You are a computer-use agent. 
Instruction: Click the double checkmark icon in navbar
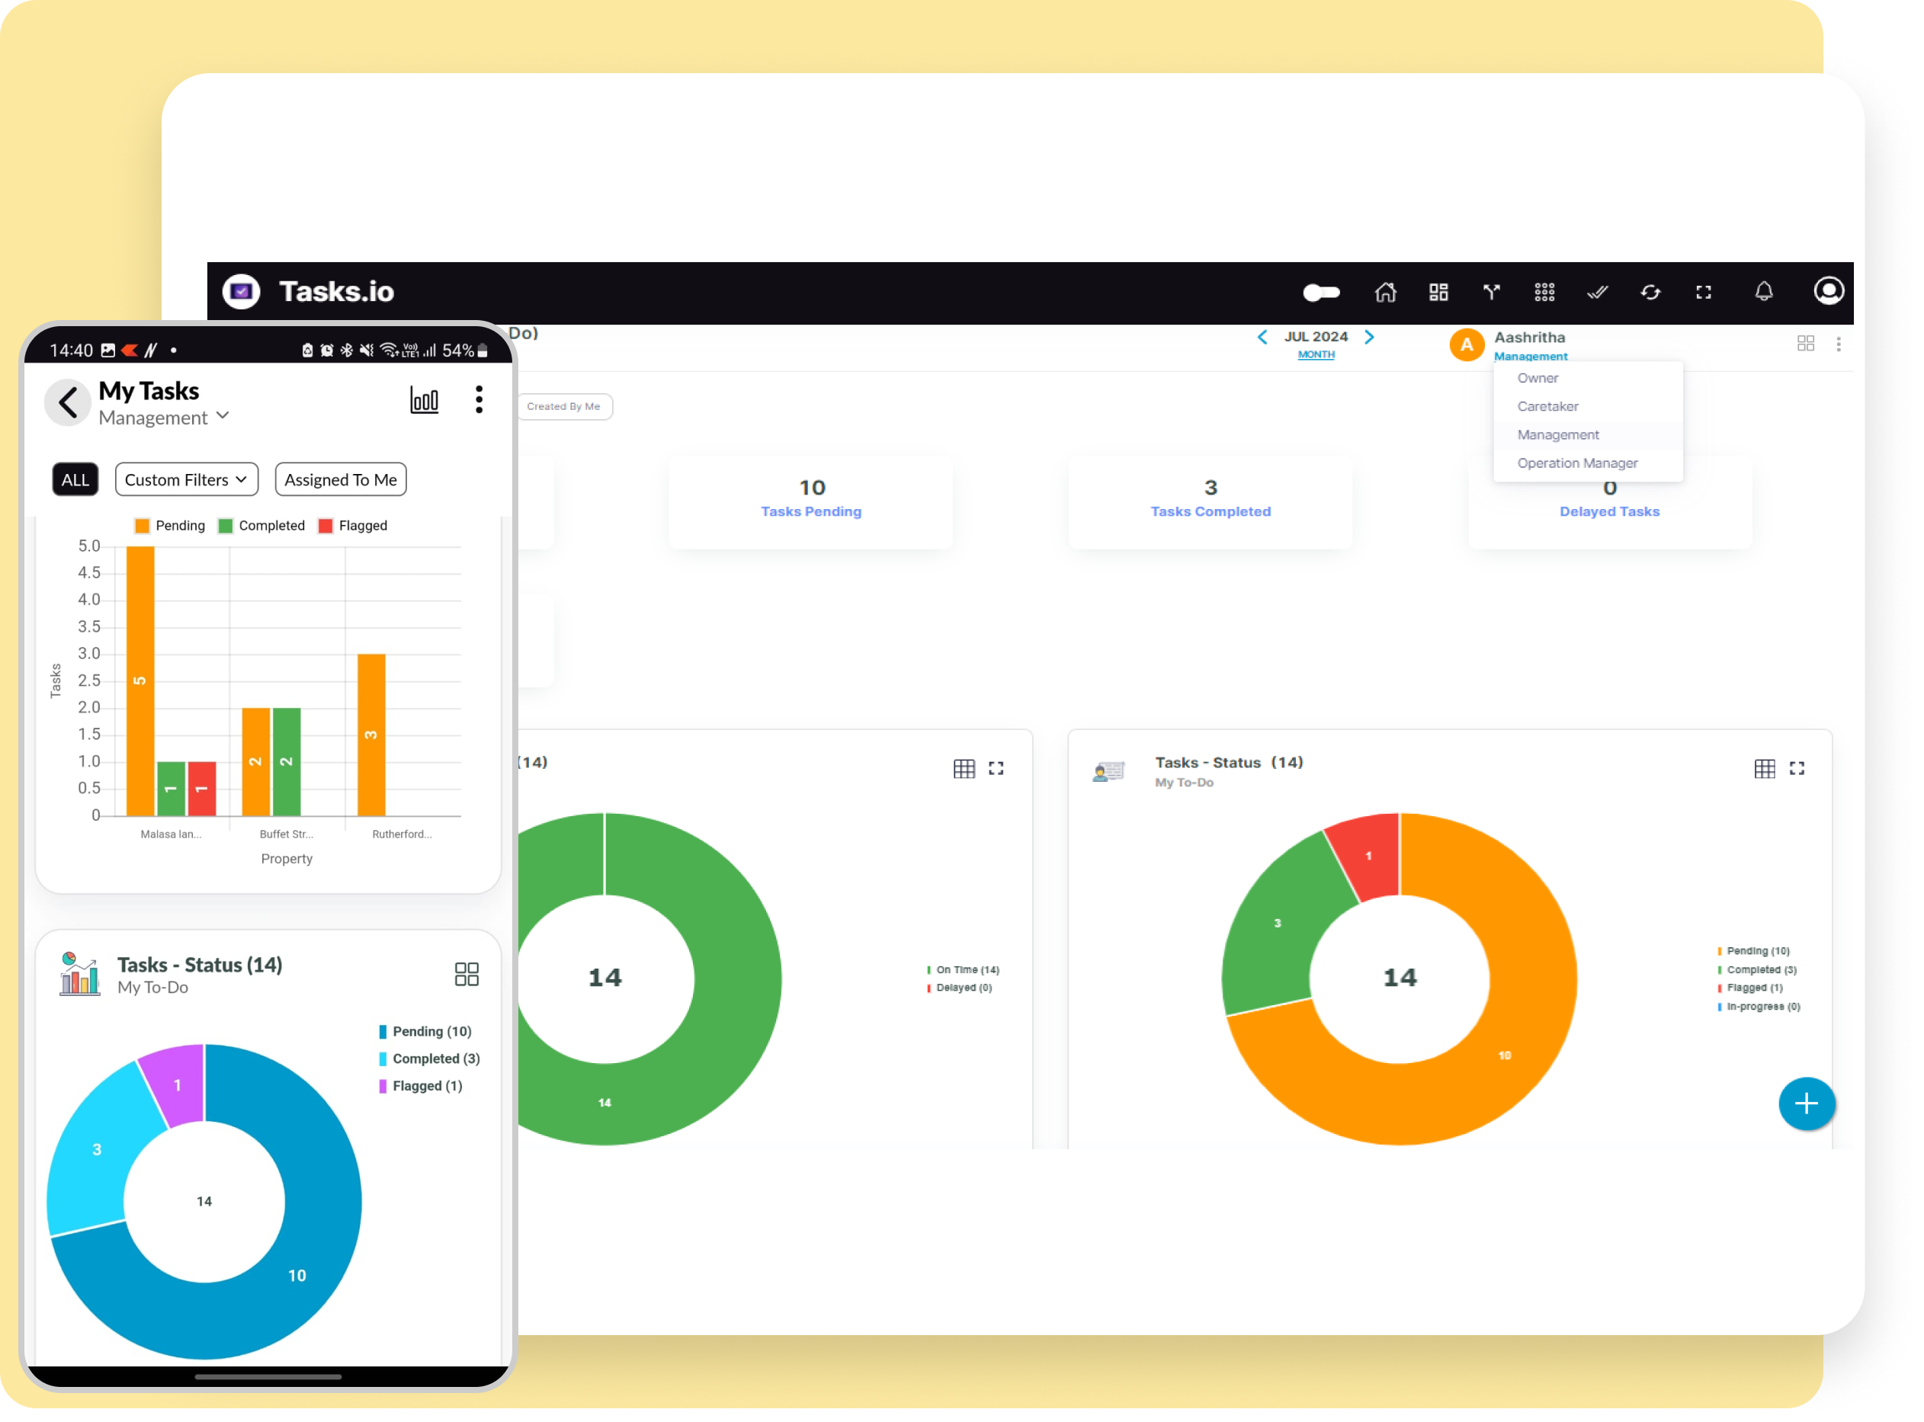coord(1597,293)
